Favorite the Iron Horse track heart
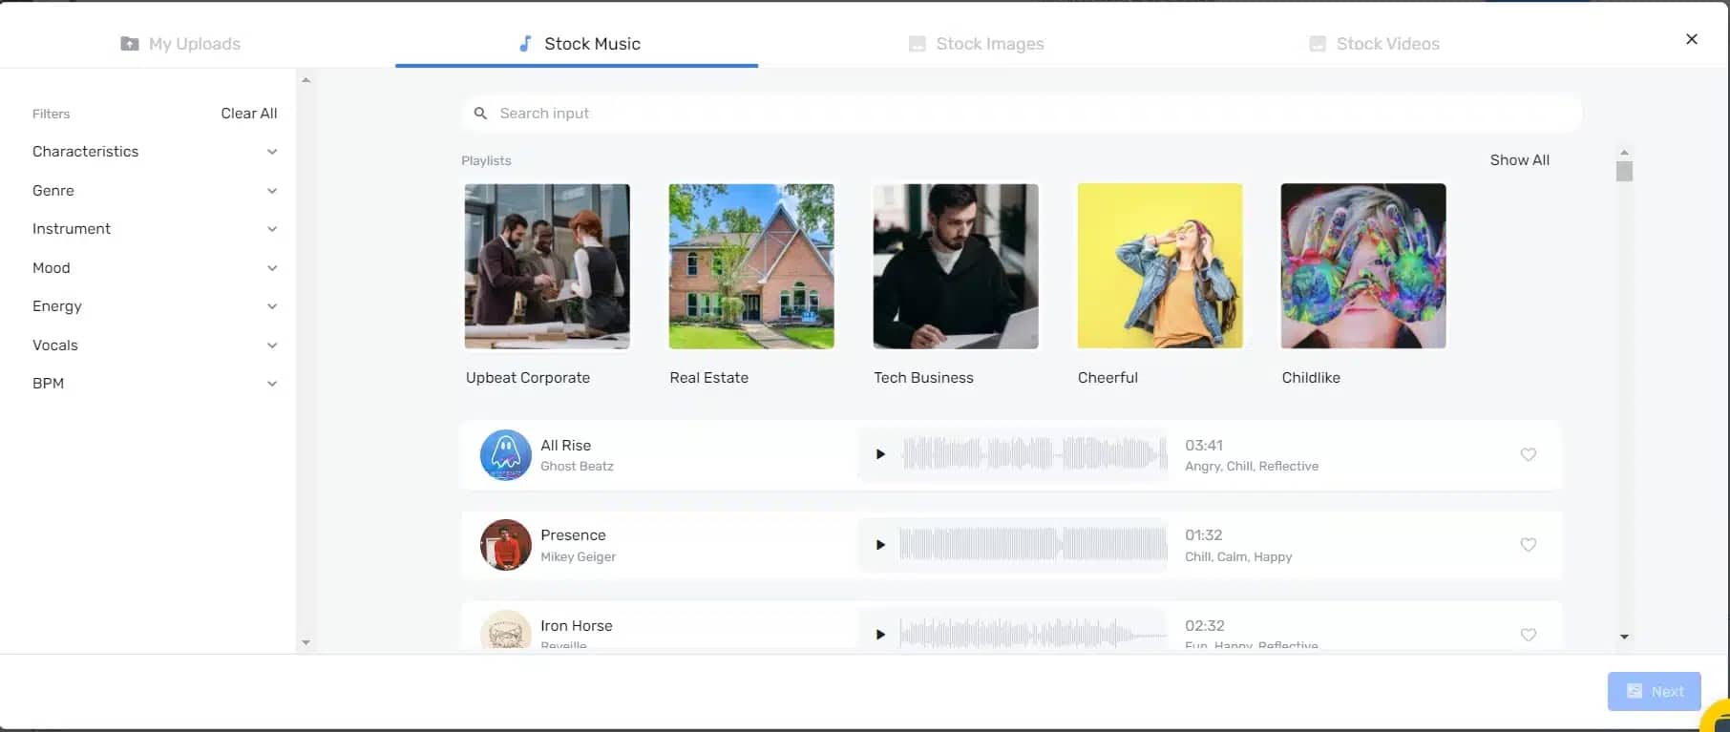The width and height of the screenshot is (1730, 732). click(x=1528, y=635)
